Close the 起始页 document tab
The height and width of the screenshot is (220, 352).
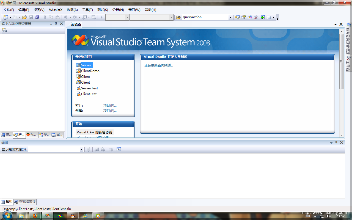[341, 24]
